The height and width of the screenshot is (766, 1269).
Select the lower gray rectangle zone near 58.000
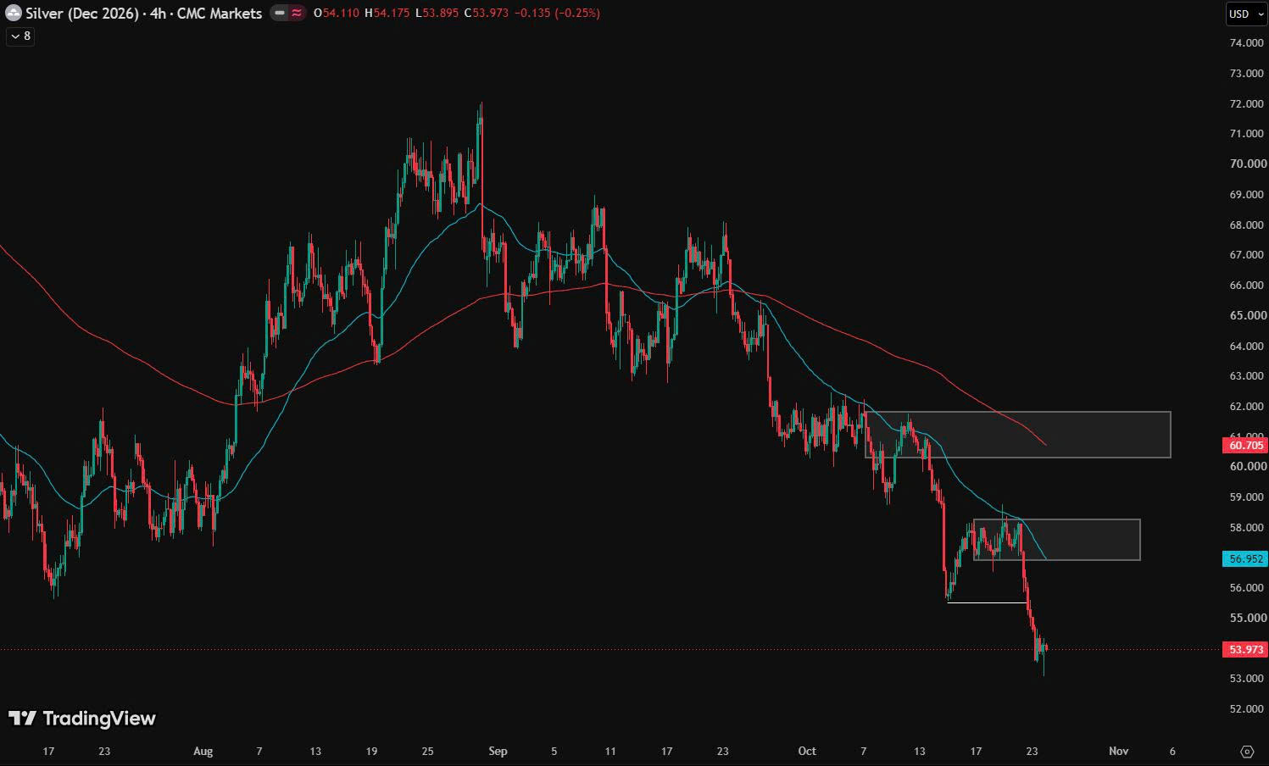click(1057, 540)
